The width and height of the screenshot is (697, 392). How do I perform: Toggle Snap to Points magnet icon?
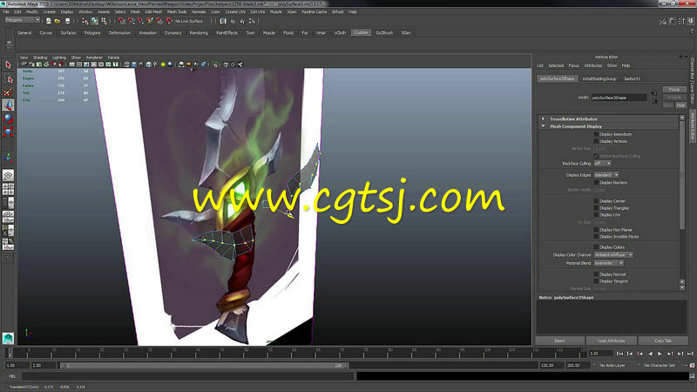tap(140, 21)
